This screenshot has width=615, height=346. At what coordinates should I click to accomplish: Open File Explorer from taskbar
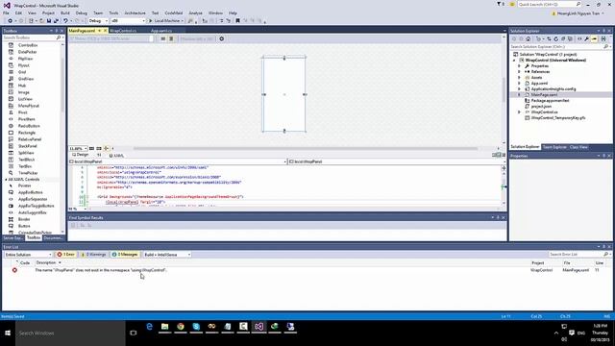[164, 327]
